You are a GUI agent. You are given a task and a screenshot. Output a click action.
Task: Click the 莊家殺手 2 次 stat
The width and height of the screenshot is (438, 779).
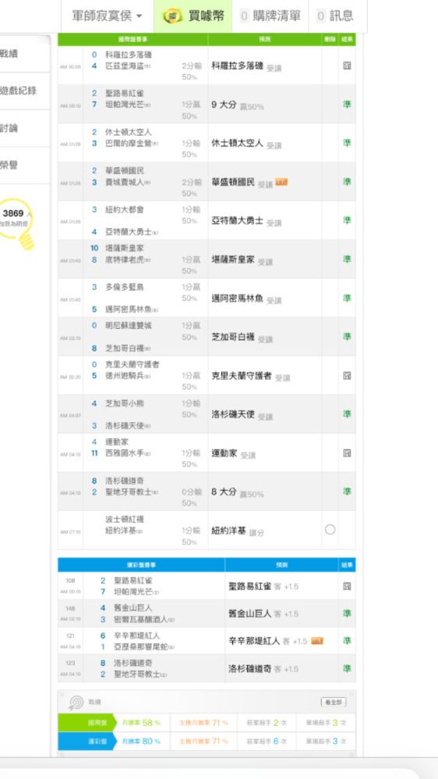click(267, 722)
